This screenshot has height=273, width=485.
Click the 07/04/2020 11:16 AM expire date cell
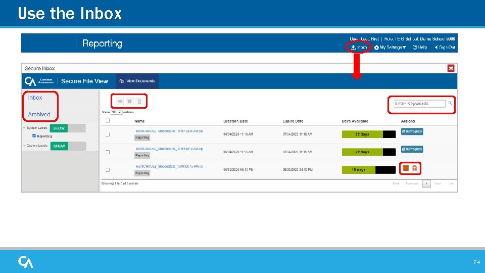298,134
